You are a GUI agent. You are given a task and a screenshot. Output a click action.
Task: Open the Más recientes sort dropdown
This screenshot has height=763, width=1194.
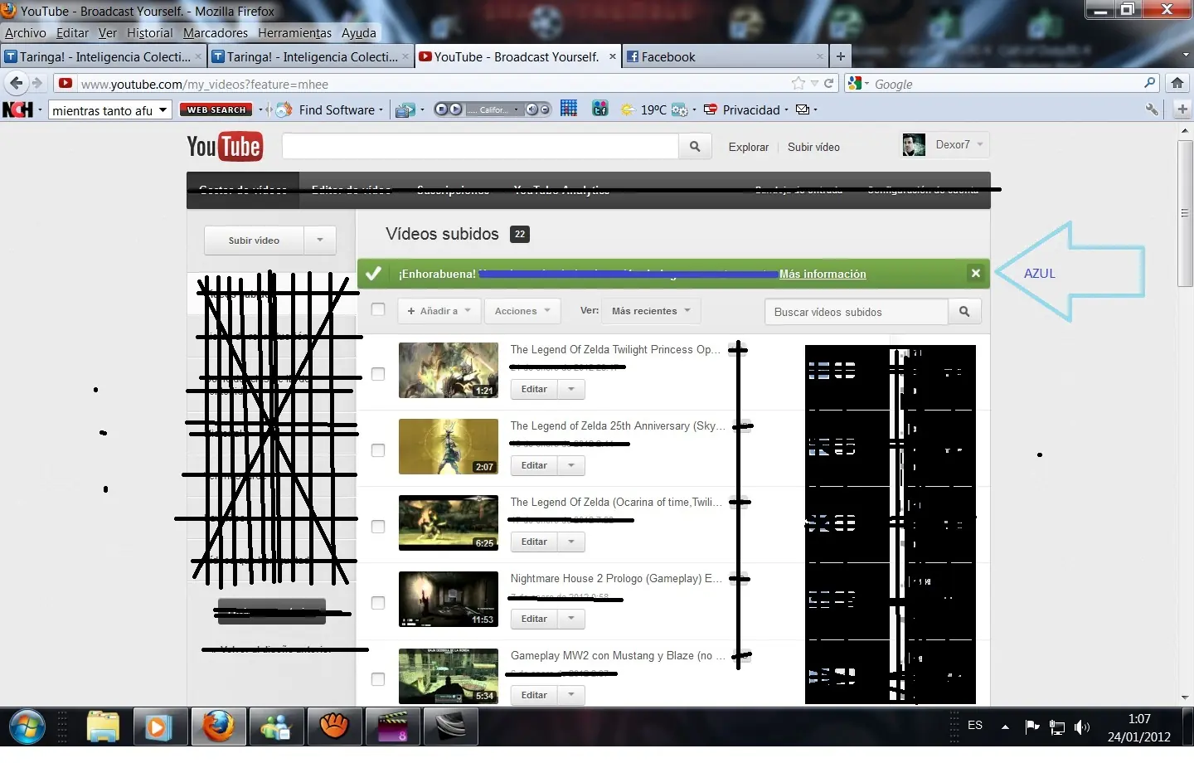(651, 311)
